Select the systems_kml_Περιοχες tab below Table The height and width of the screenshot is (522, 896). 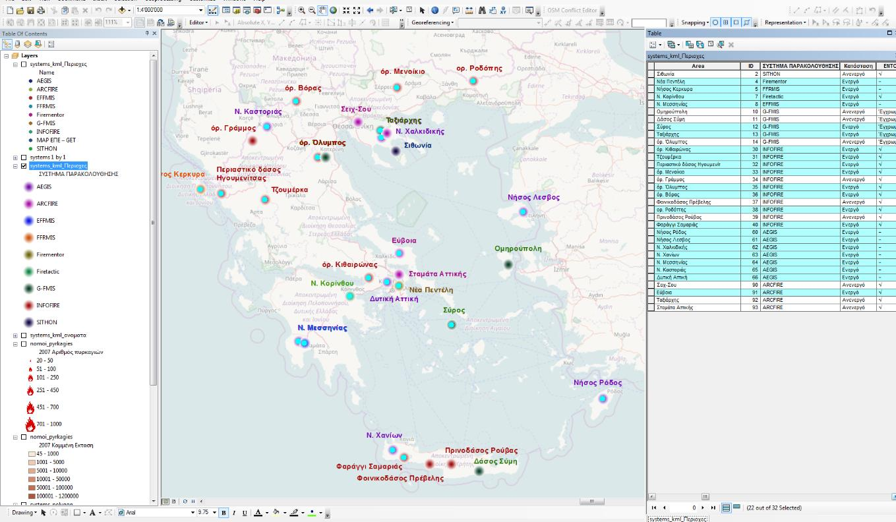[678, 519]
